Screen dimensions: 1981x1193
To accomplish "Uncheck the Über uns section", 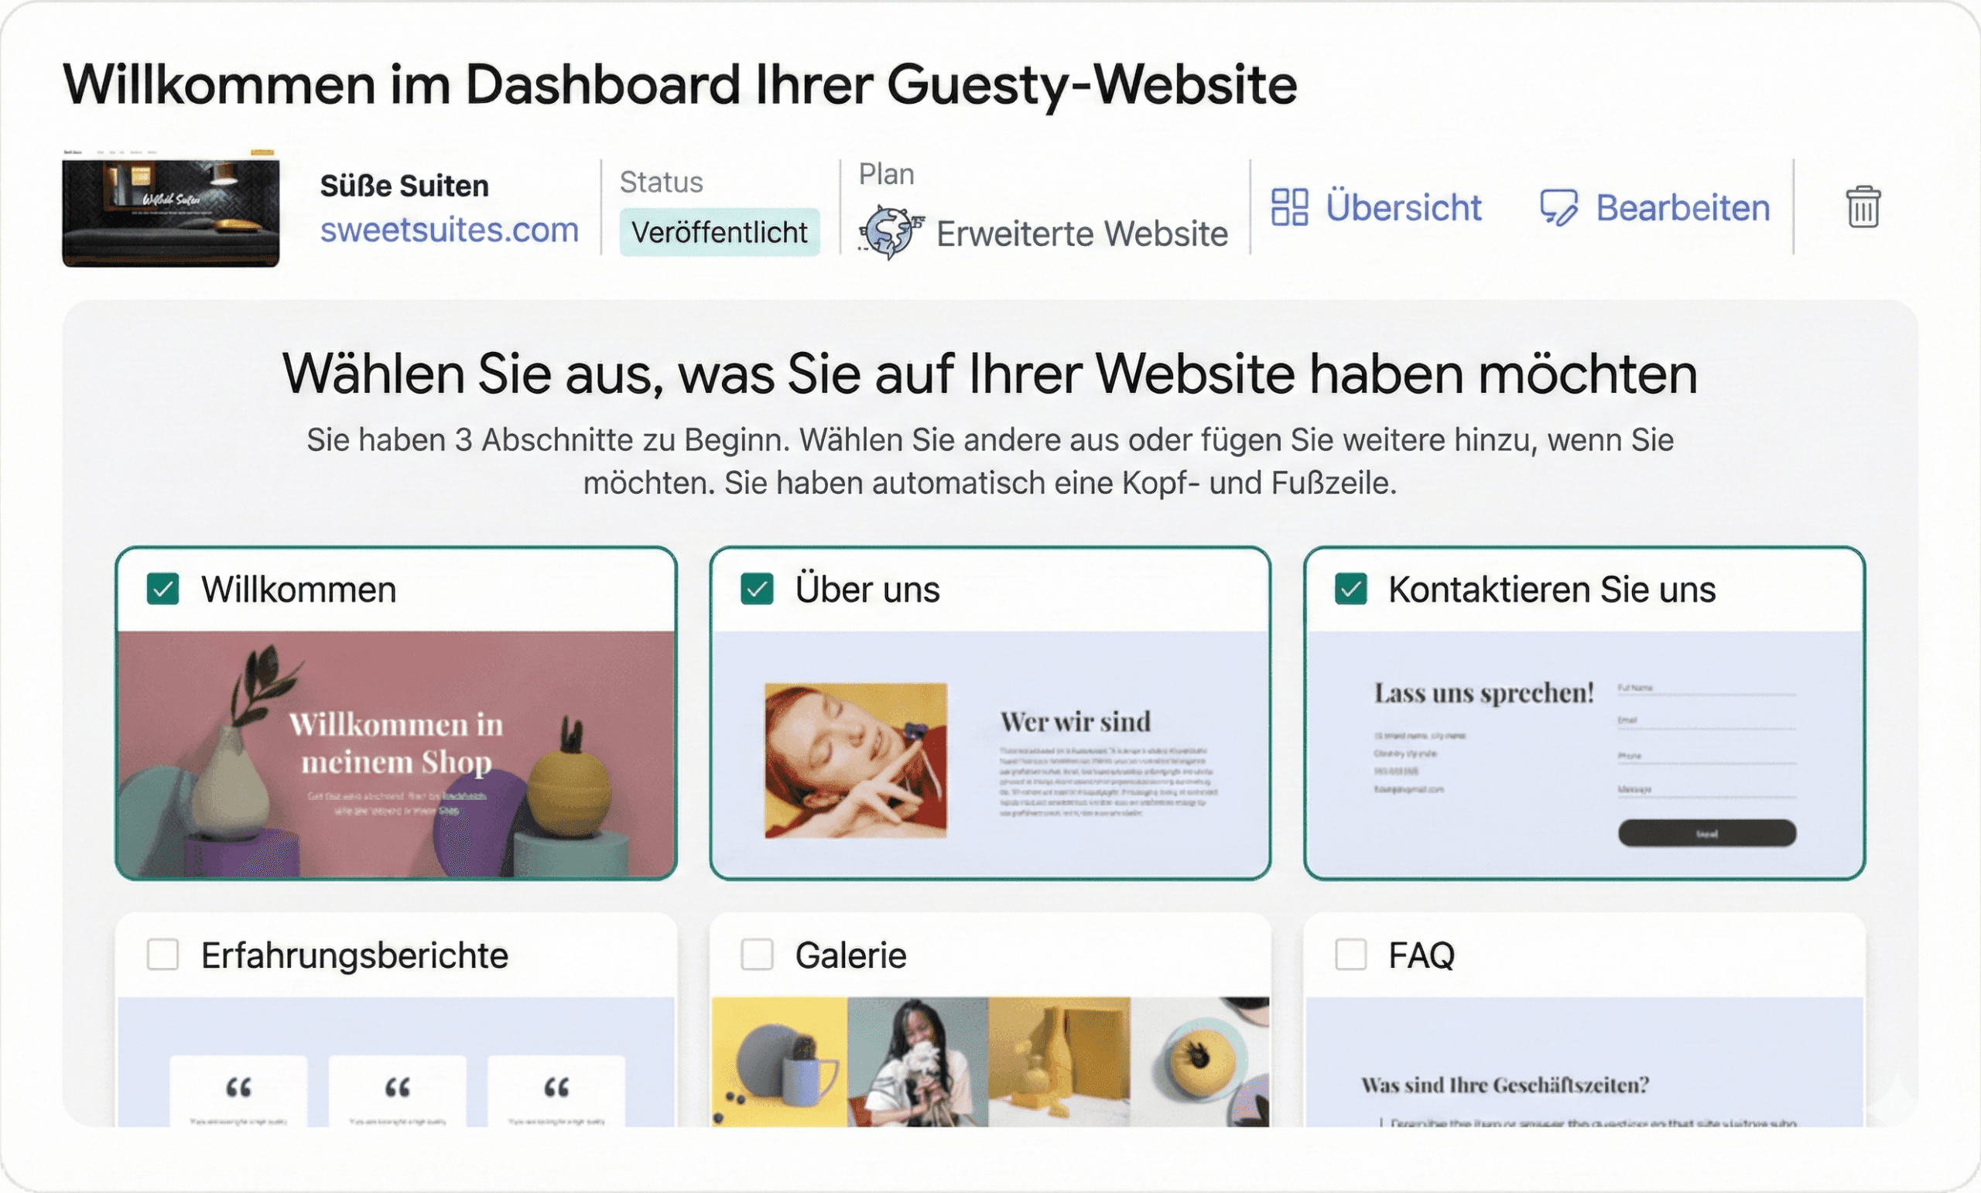I will (757, 589).
